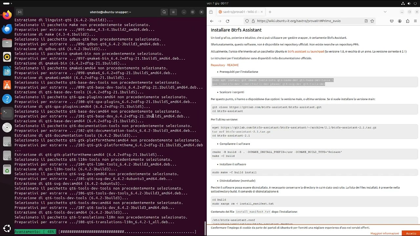The image size is (420, 236).
Task: Expand the list all tabs chevron
Action: coord(385,12)
